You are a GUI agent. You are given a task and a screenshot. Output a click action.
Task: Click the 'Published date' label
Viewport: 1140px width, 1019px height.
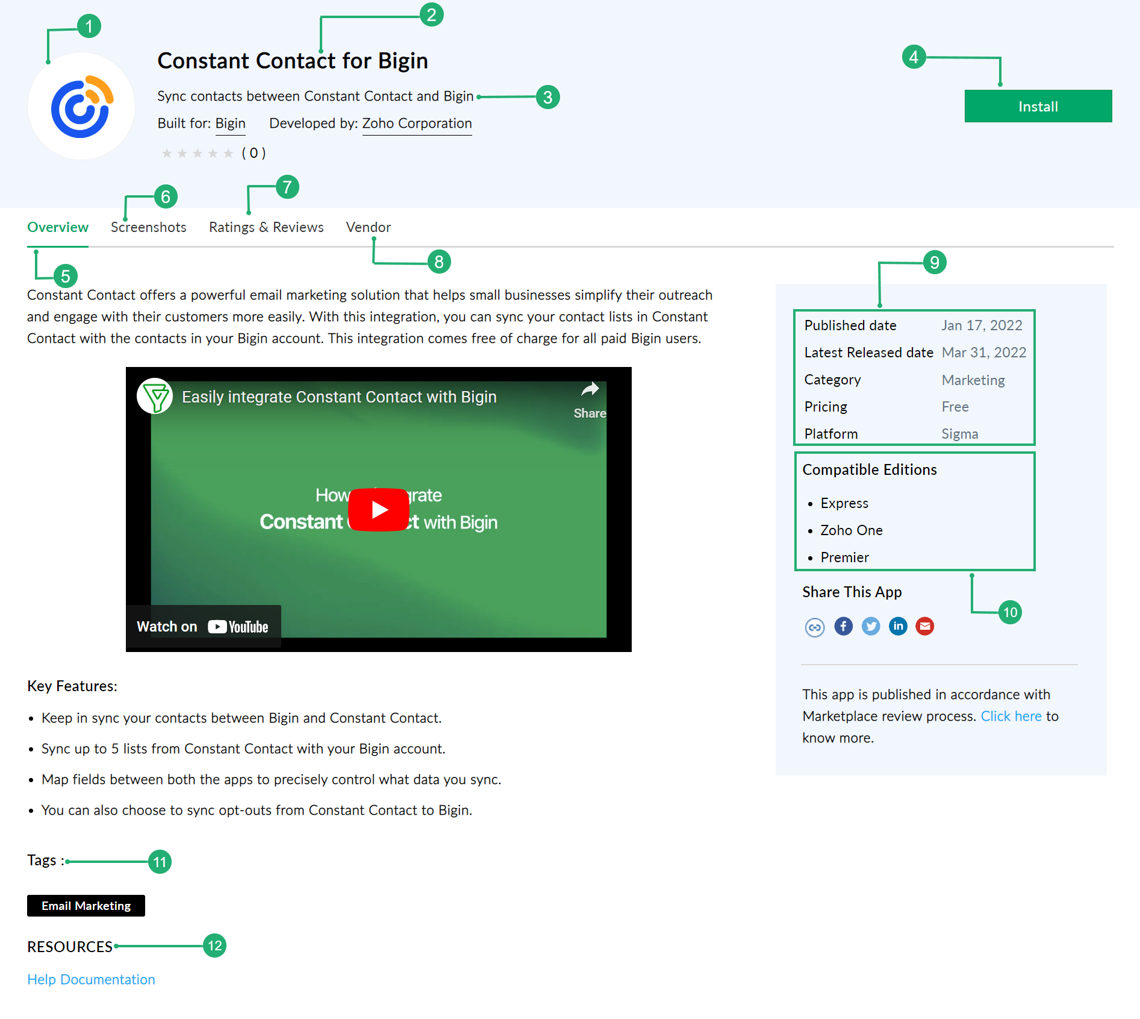(850, 326)
